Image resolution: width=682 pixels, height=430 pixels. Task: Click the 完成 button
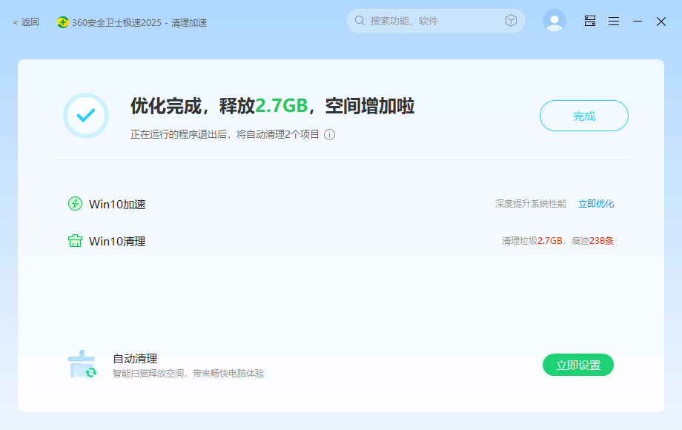583,116
